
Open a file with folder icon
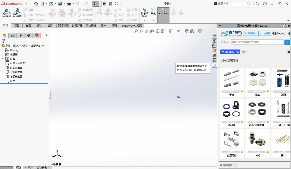[x=51, y=3]
